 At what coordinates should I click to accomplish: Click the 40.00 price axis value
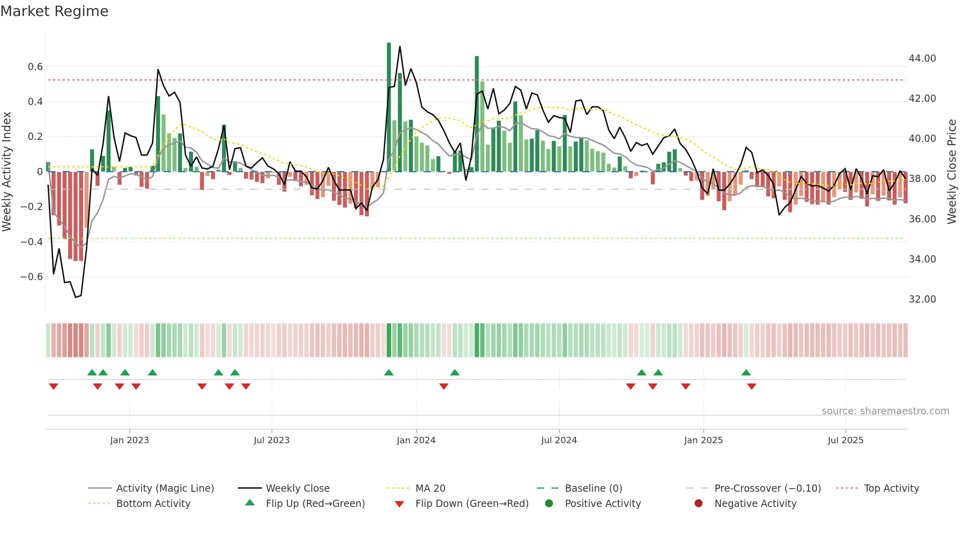[x=922, y=138]
